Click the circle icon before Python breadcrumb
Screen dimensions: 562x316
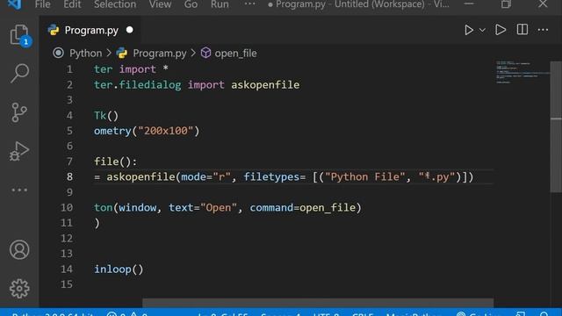(x=58, y=53)
